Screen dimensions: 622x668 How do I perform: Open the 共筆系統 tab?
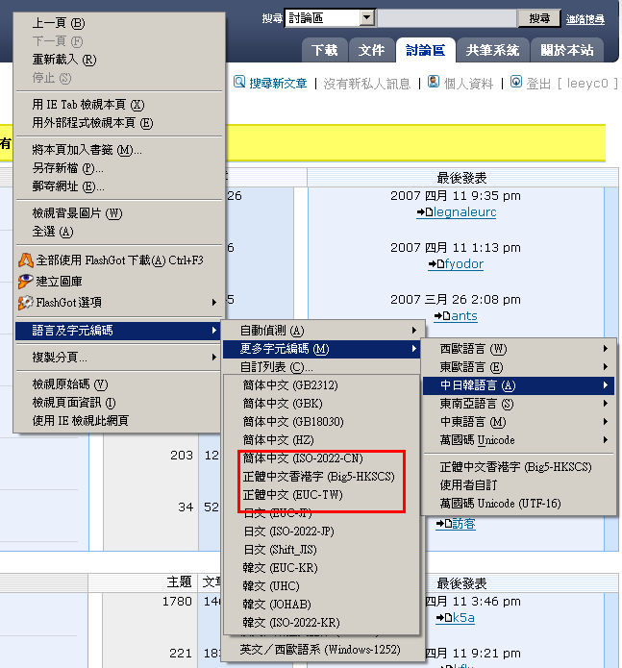point(492,50)
